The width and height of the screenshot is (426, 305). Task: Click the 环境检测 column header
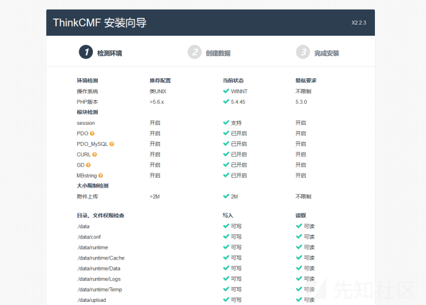(x=87, y=81)
